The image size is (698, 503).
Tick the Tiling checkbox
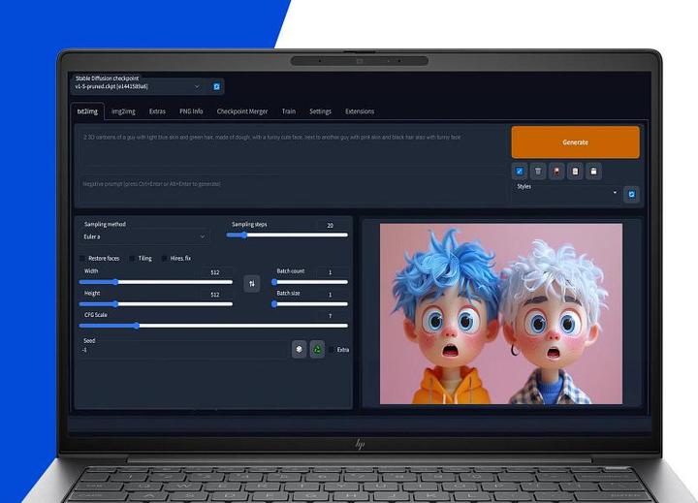(133, 259)
